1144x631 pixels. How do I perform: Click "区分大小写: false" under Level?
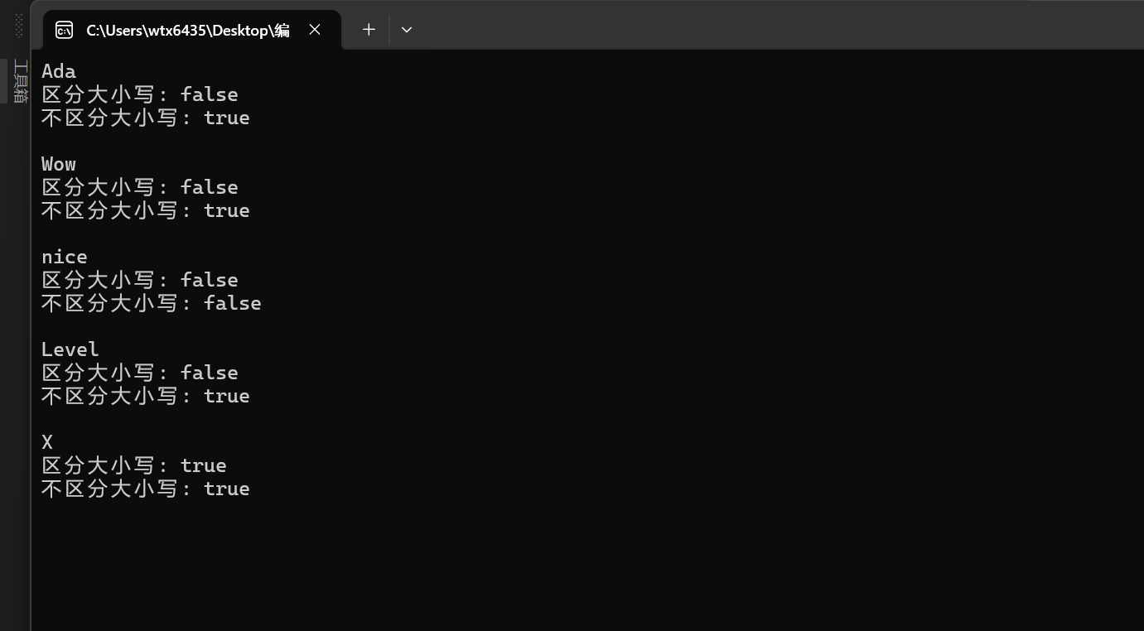140,373
